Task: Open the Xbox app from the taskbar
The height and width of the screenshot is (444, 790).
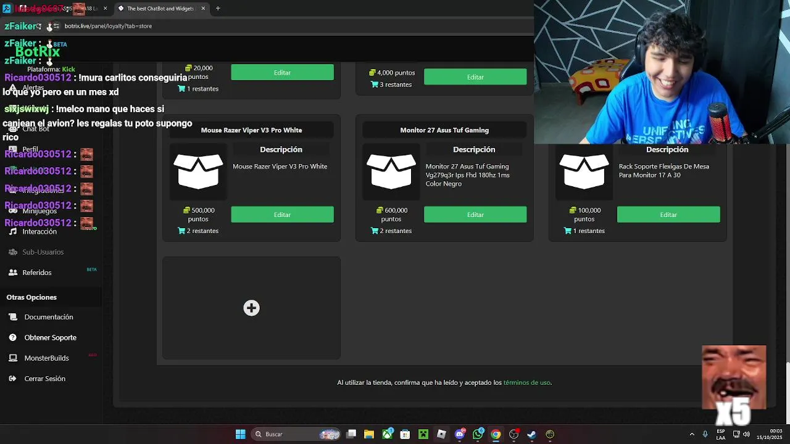Action: tap(387, 434)
